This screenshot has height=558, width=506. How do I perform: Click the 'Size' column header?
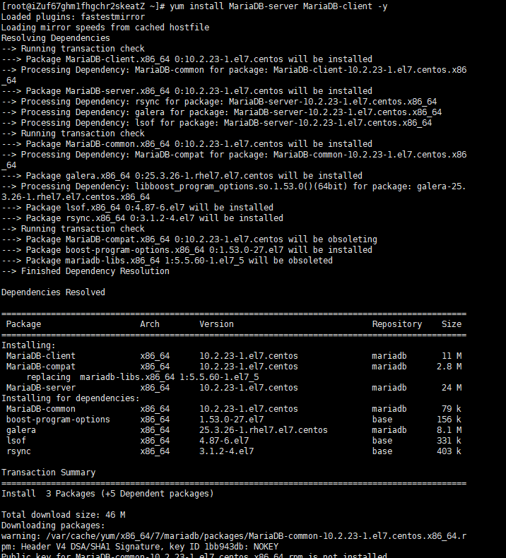click(452, 324)
